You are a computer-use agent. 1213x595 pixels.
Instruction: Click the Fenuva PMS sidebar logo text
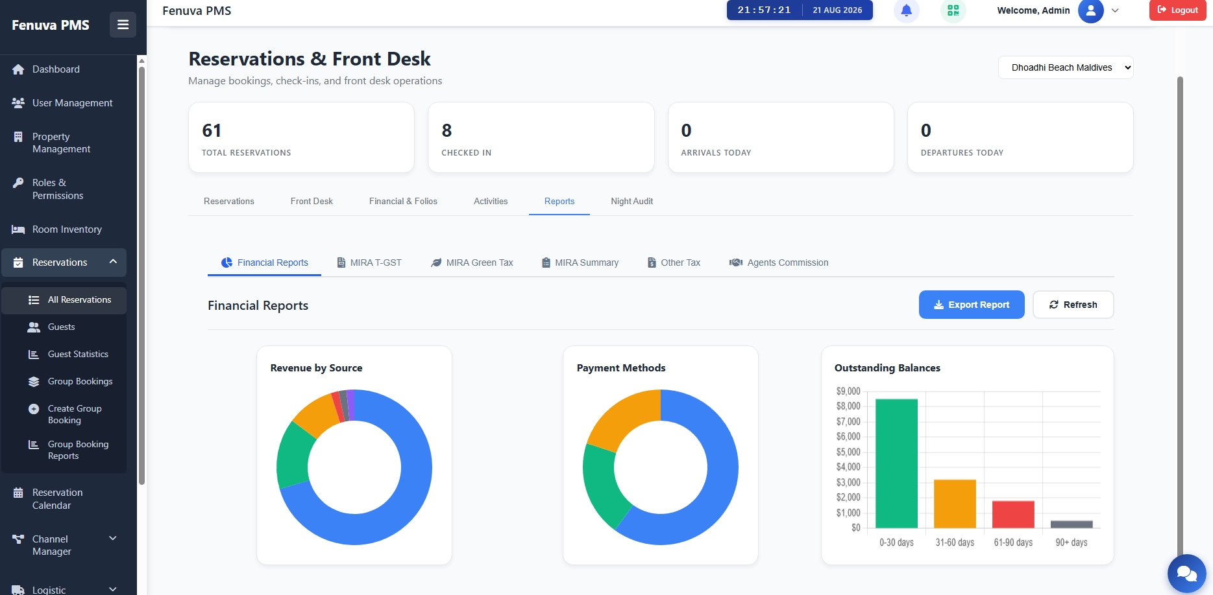(x=51, y=25)
